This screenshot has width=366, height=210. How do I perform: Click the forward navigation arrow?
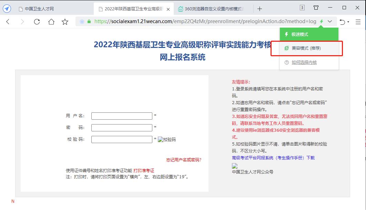22,21
